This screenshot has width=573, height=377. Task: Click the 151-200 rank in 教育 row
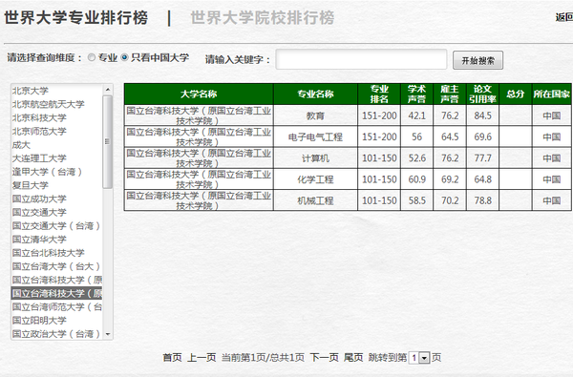[379, 115]
